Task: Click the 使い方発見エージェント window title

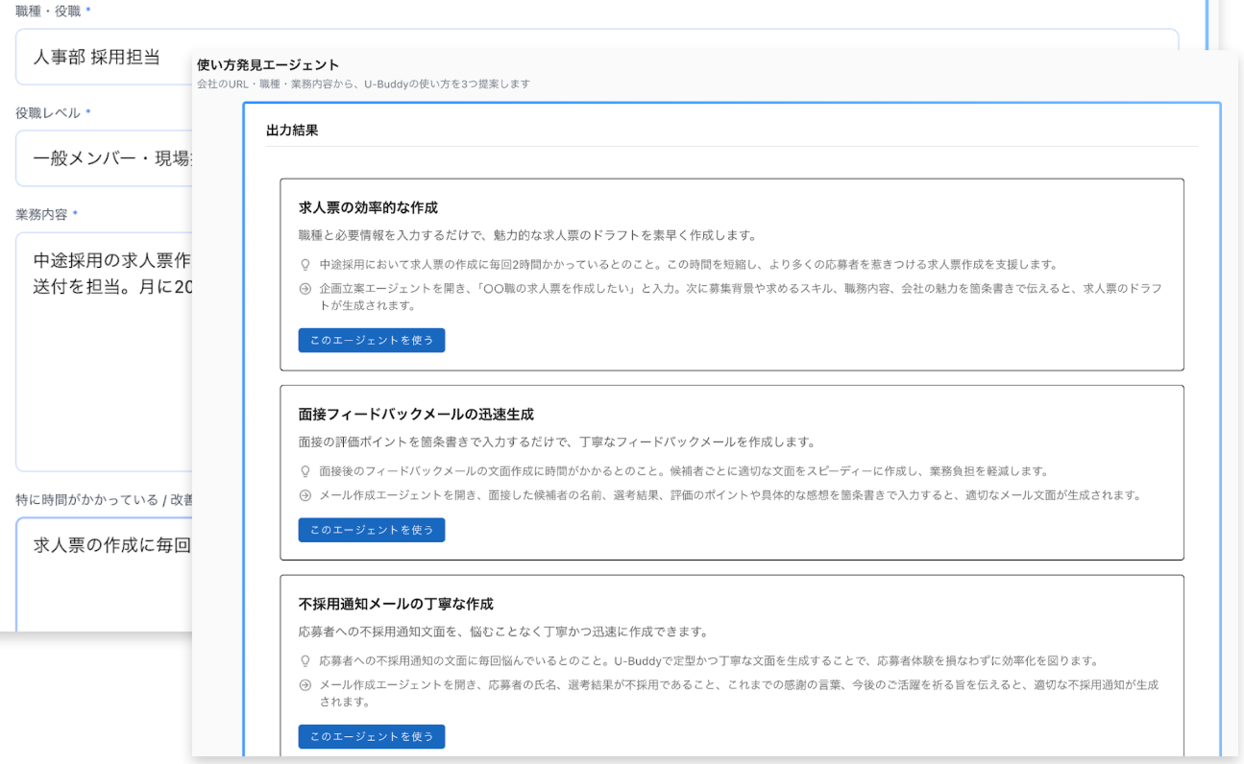Action: 268,65
